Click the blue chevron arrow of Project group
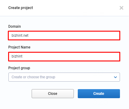Screen dimensions: 129x109 point(115,77)
